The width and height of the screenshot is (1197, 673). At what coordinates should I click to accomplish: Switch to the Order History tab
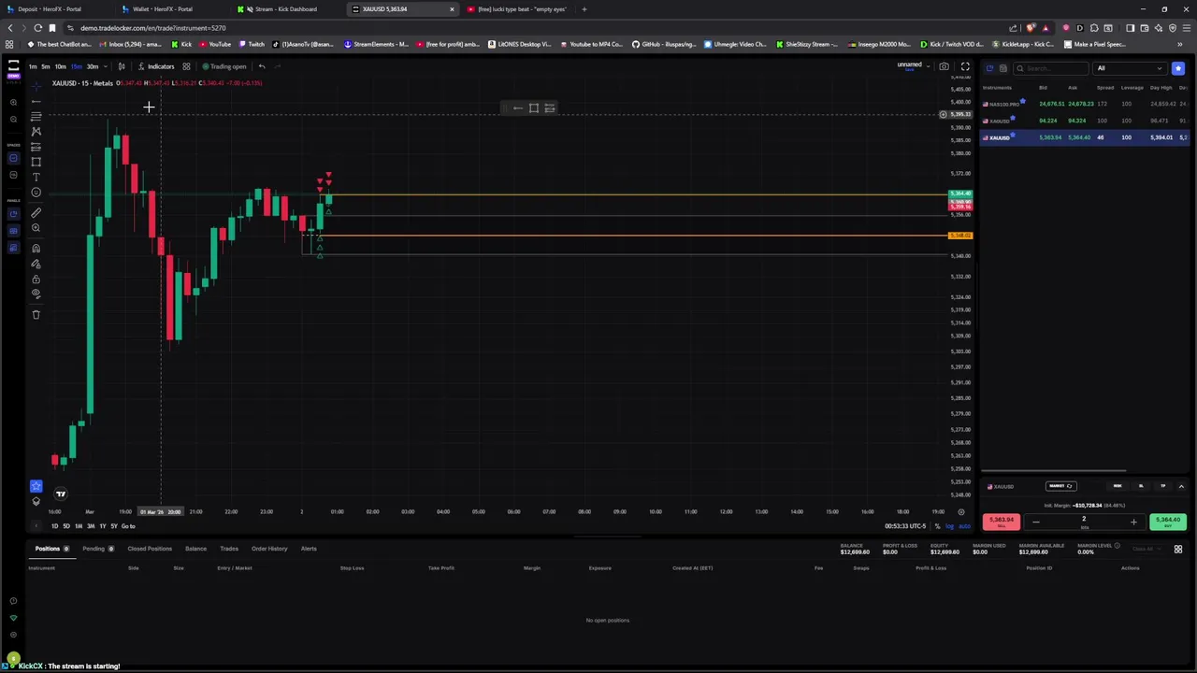pos(269,549)
